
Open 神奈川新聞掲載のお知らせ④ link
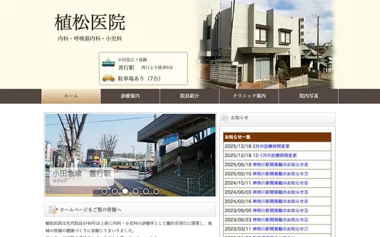point(280,201)
